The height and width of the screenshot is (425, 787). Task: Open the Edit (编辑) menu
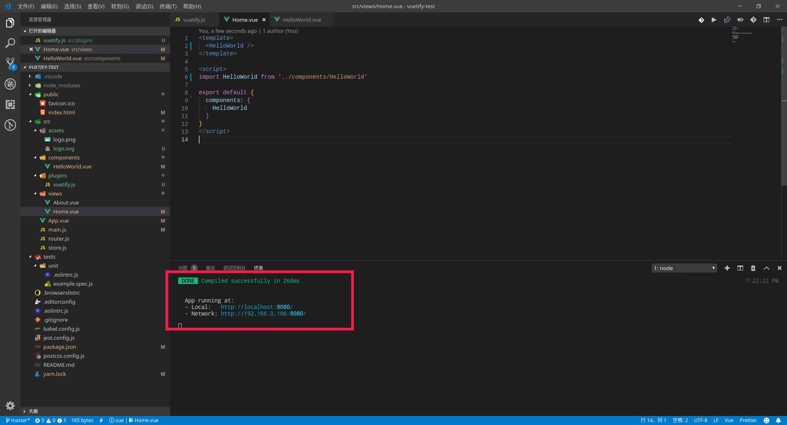[49, 6]
